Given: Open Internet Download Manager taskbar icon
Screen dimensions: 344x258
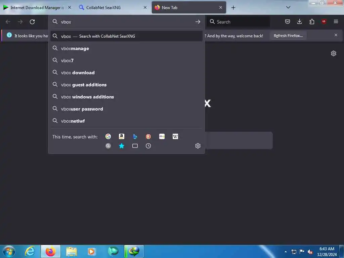Looking at the screenshot, I should [x=134, y=251].
